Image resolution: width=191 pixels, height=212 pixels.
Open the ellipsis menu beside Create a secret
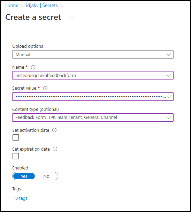[72, 17]
